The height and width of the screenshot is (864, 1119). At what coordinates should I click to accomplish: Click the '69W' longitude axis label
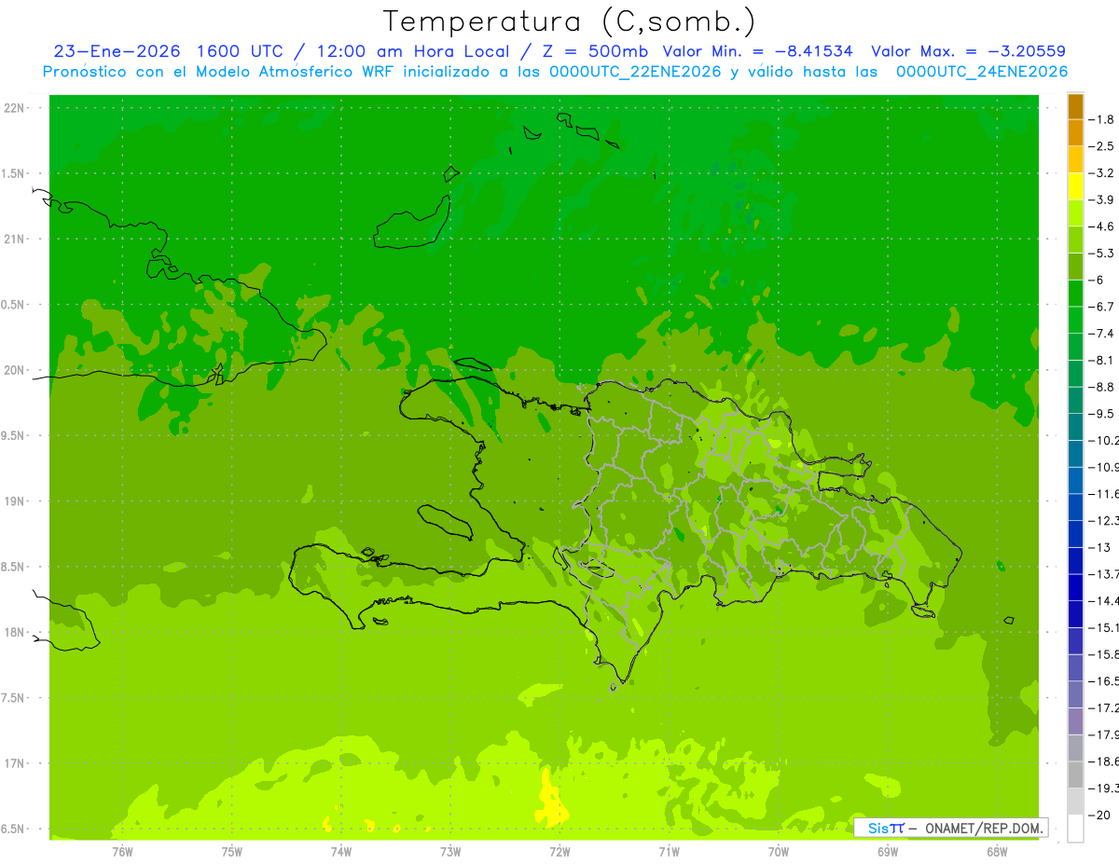tap(888, 851)
